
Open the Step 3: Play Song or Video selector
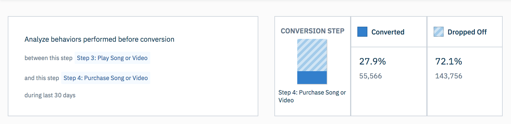pyautogui.click(x=112, y=58)
